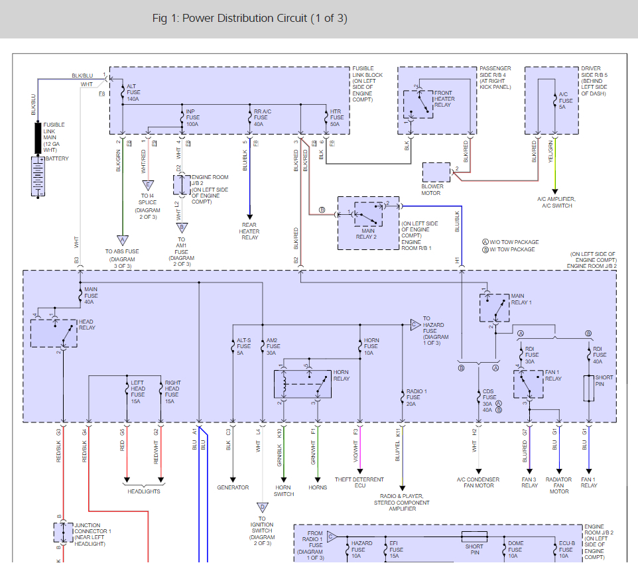Select the Horn Relay symbol
This screenshot has height=567, width=638.
click(302, 383)
